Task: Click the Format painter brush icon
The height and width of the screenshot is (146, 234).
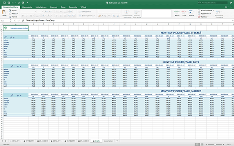Action: tap(10, 17)
